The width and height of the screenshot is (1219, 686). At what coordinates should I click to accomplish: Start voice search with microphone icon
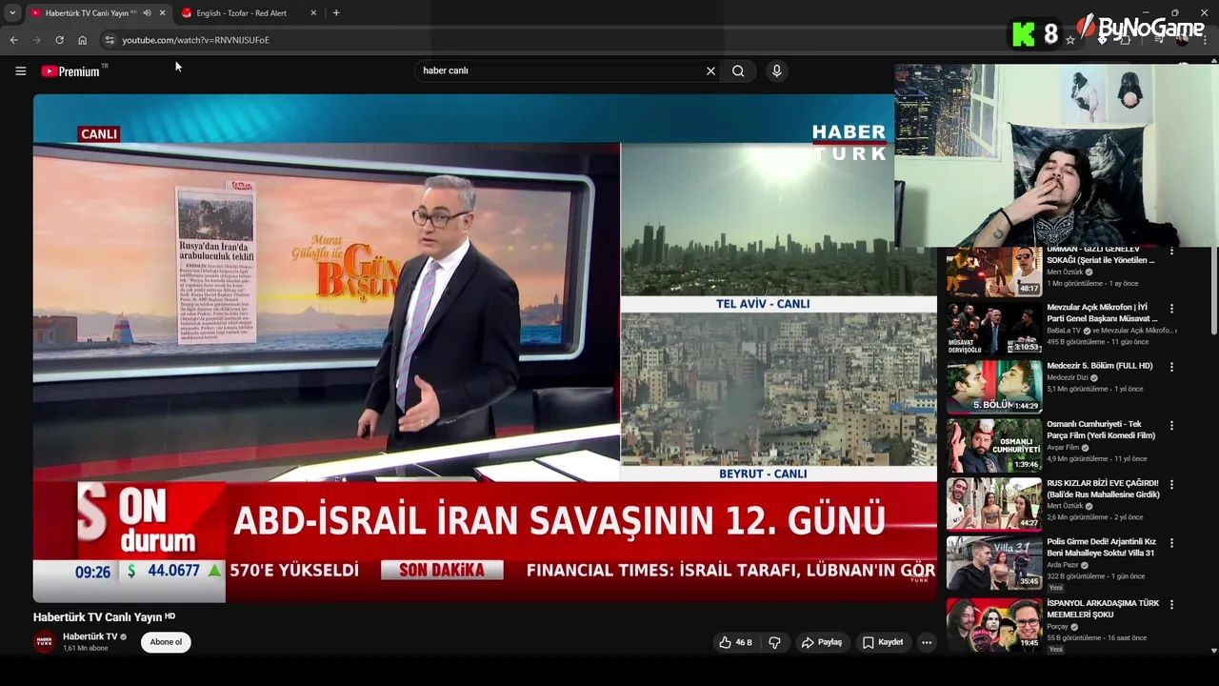pyautogui.click(x=776, y=71)
